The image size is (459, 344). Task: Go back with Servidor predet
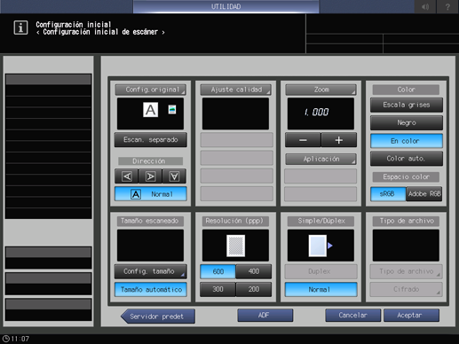click(x=158, y=317)
